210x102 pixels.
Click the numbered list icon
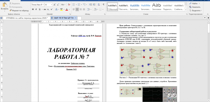(79, 5)
